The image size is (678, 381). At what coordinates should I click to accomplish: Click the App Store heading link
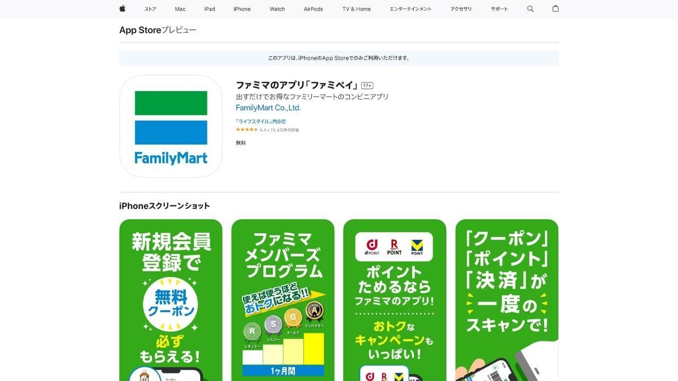pyautogui.click(x=140, y=30)
